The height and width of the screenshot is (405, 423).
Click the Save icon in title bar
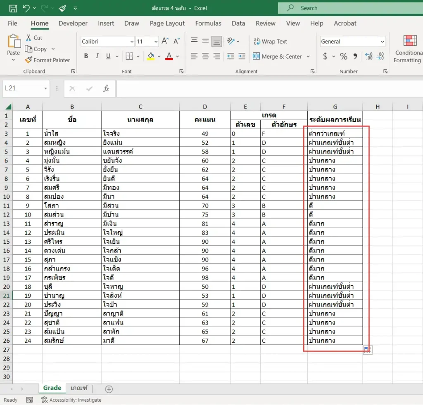coord(13,8)
